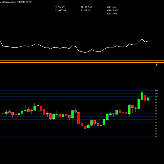
Task: Select the high value H: 101.66
Action: [87, 7]
